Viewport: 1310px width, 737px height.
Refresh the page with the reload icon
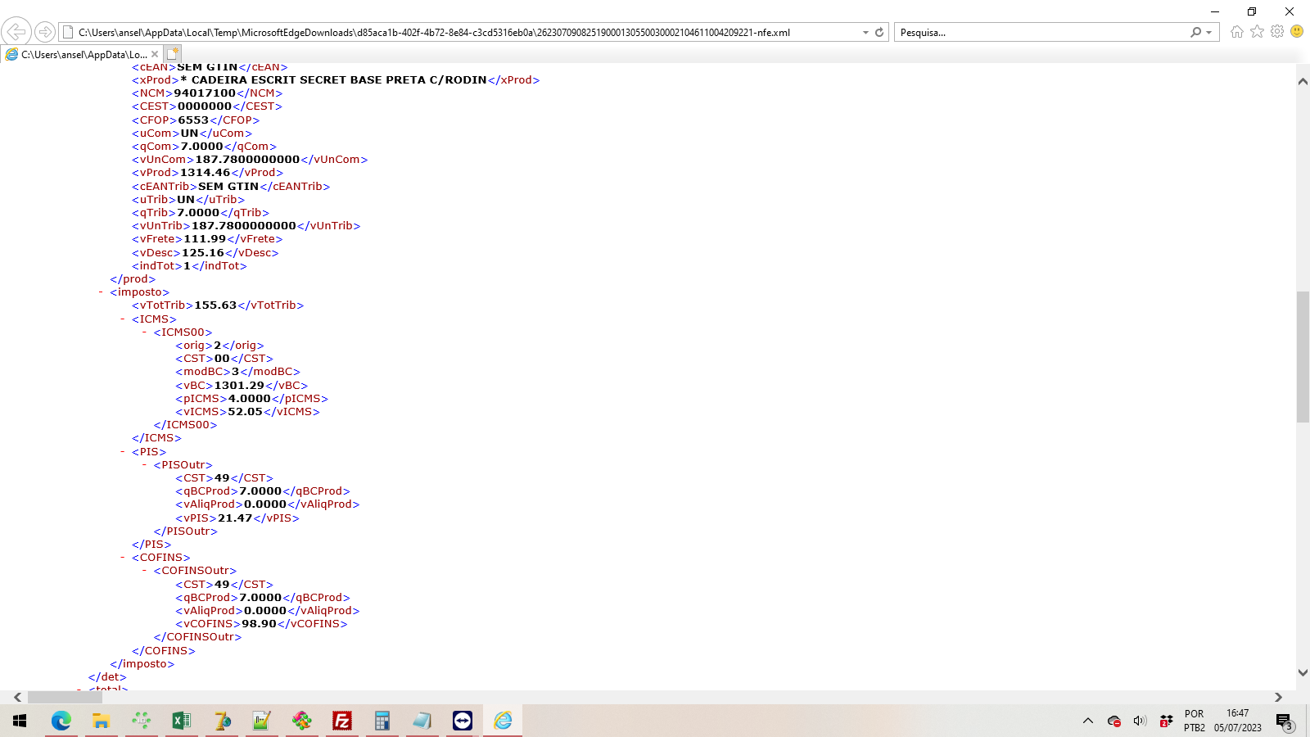[879, 32]
